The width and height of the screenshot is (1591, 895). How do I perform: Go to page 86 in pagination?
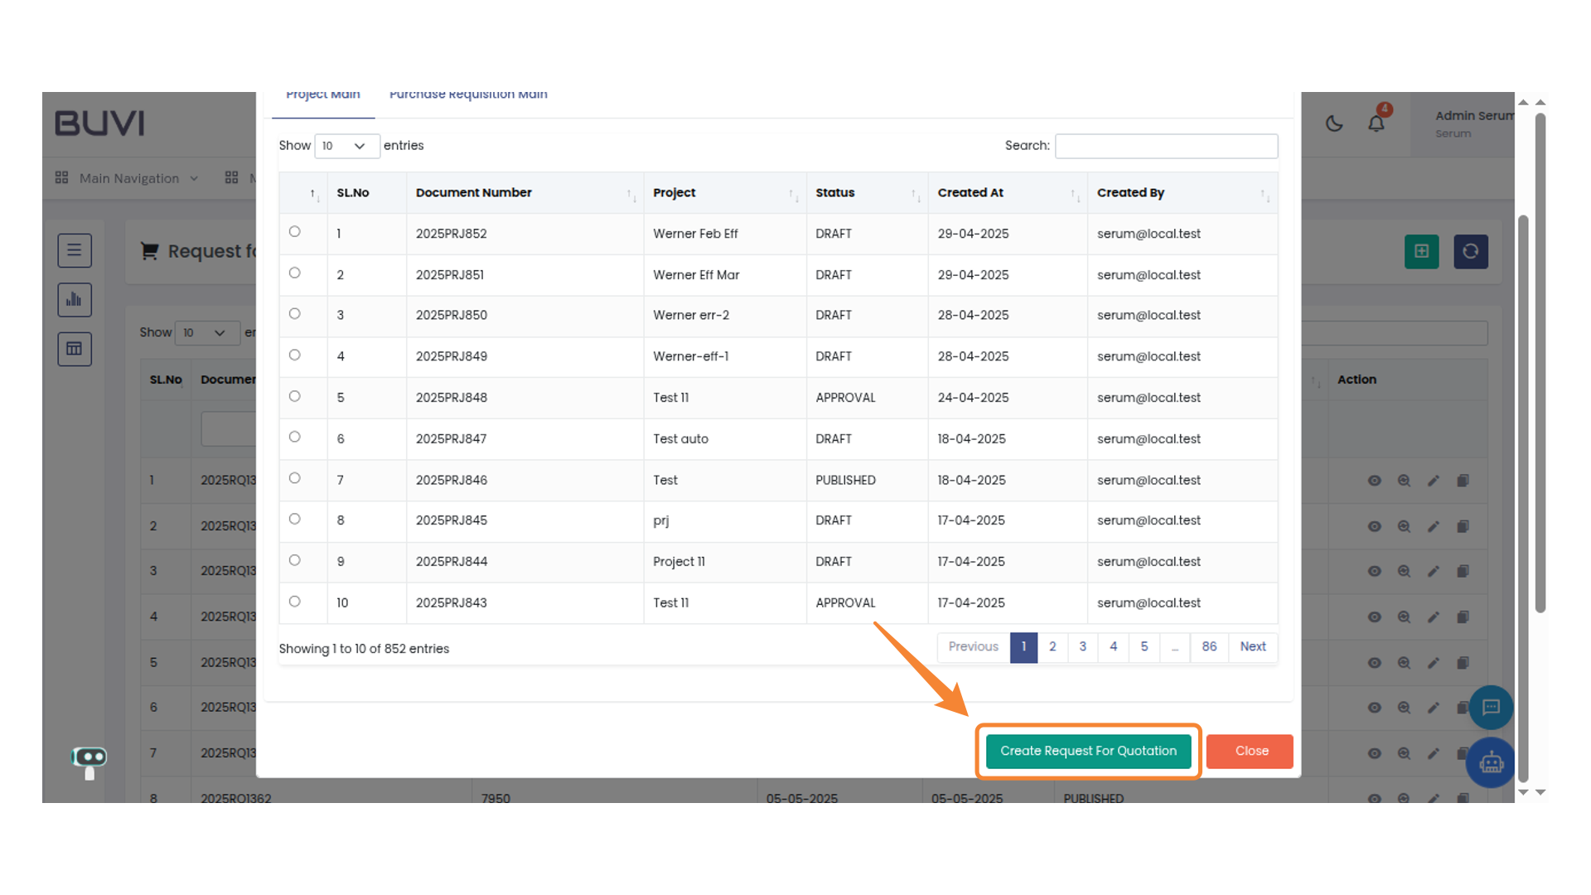pyautogui.click(x=1208, y=647)
